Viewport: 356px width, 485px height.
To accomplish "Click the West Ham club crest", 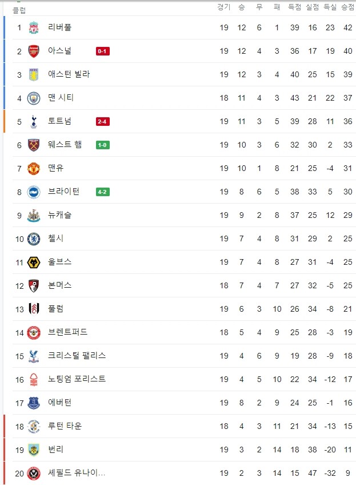I will (x=34, y=145).
